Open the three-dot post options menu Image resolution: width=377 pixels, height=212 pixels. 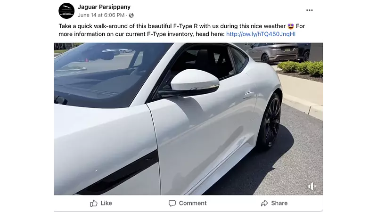[x=309, y=10]
